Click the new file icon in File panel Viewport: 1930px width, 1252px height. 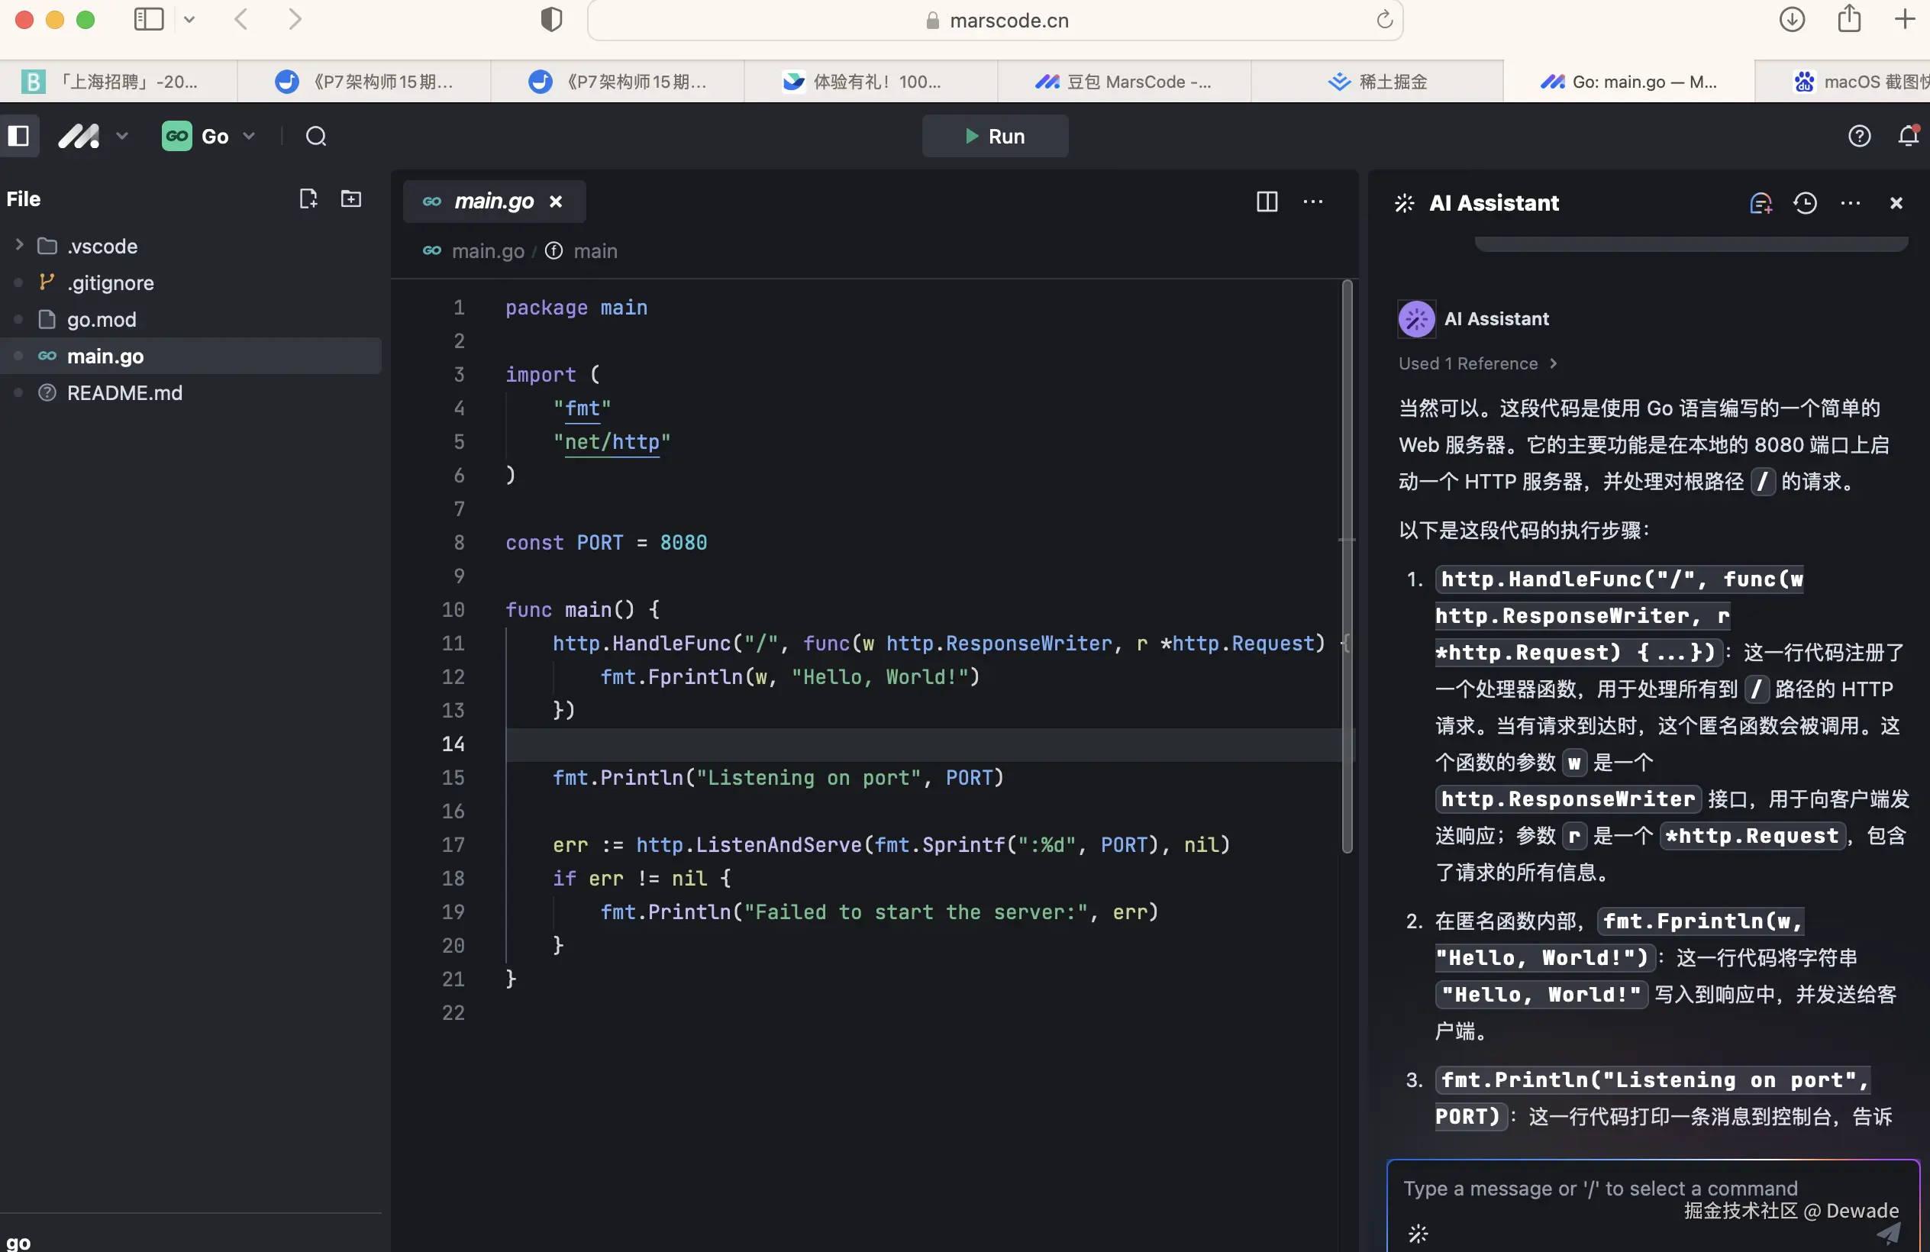click(x=308, y=198)
